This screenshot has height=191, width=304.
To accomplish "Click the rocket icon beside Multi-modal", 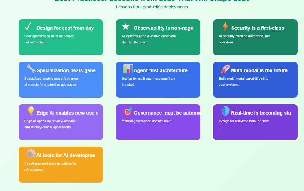I will [x=225, y=69].
